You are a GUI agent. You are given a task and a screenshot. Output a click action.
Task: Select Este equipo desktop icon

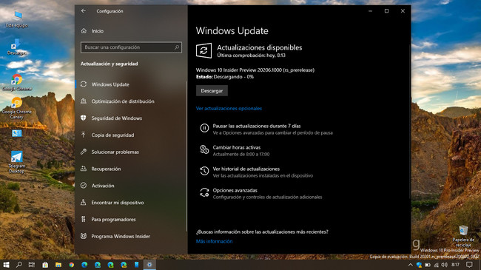(x=17, y=19)
